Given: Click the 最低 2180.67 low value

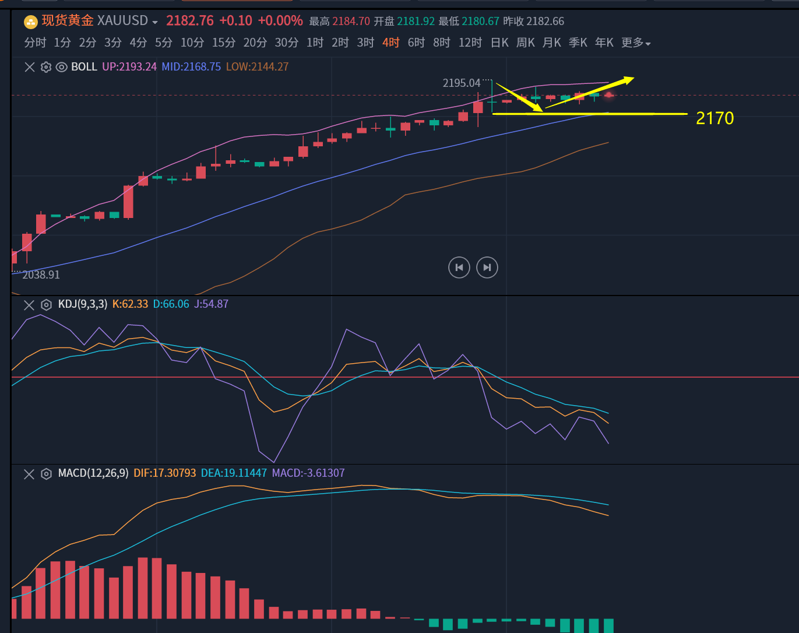Looking at the screenshot, I should (x=469, y=22).
